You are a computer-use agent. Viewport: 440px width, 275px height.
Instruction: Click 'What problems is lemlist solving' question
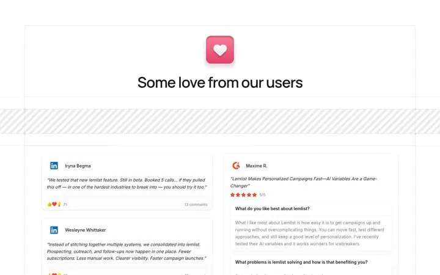[301, 262]
